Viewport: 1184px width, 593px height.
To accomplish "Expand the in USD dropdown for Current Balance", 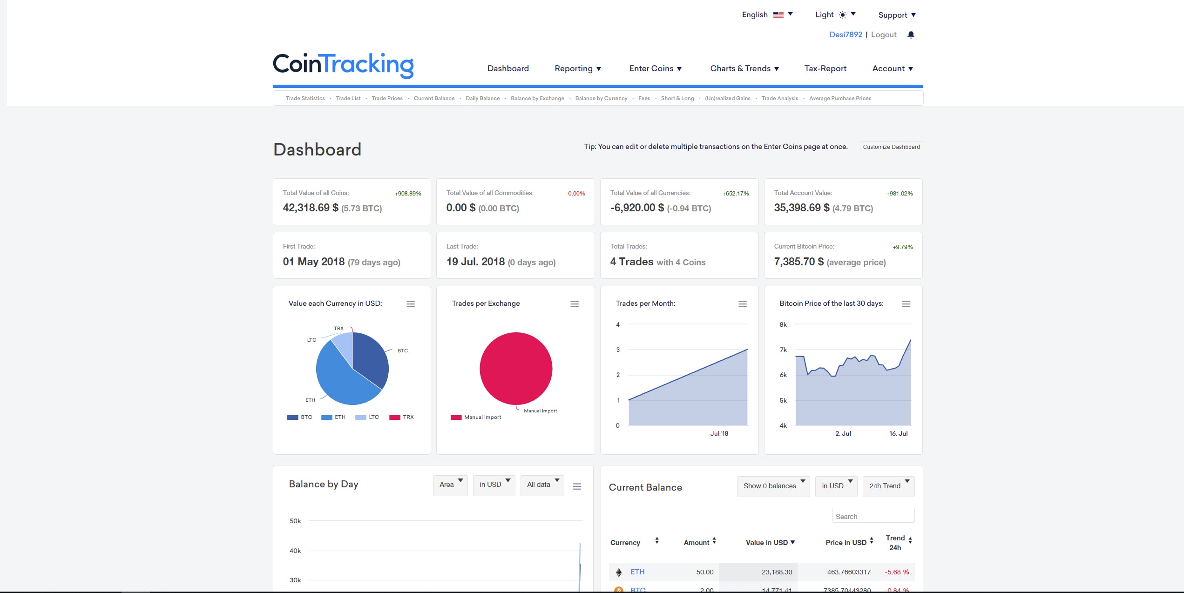I will [836, 486].
